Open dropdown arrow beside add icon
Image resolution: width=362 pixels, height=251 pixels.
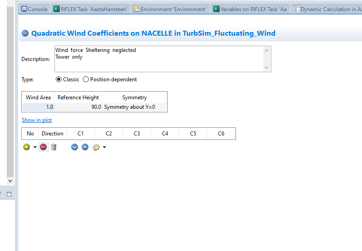pyautogui.click(x=35, y=147)
